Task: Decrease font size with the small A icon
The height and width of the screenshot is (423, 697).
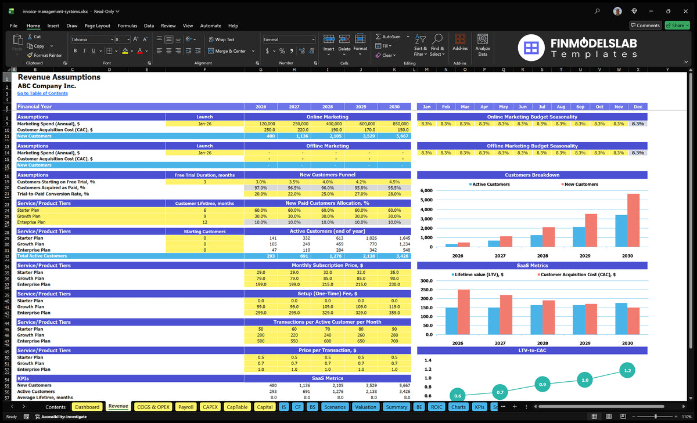Action: 145,39
